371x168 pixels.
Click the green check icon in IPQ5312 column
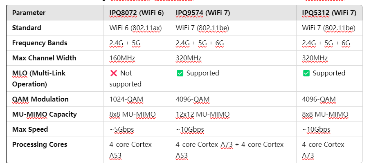click(306, 73)
